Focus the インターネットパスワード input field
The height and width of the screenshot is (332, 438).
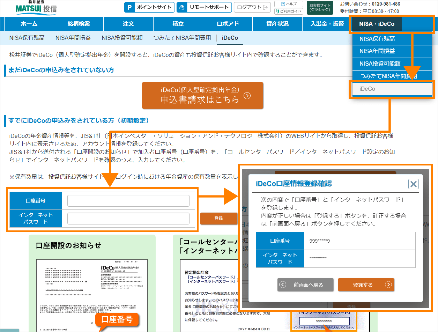click(128, 219)
